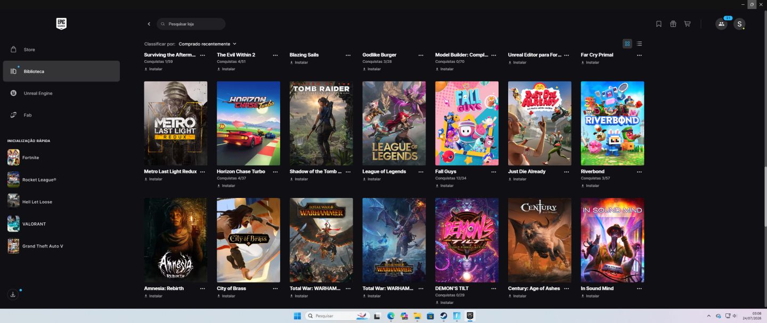Image resolution: width=767 pixels, height=323 pixels.
Task: Click the Godlike Burger title
Action: point(379,55)
